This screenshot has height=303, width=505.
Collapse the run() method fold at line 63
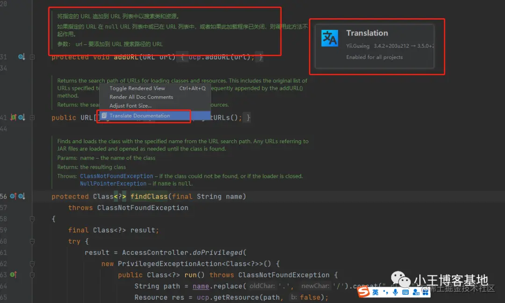[x=32, y=275]
